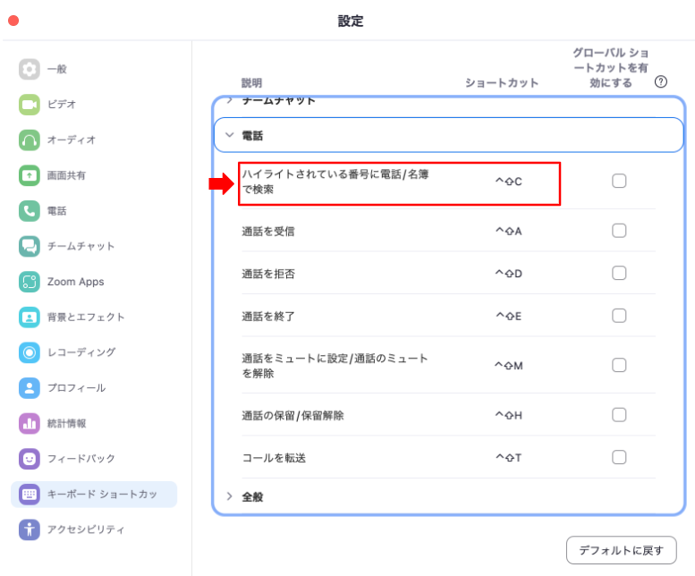Edit the ^⇧D shortcut for 通話を拒否
Viewport: 695px width, 576px height.
coord(508,274)
